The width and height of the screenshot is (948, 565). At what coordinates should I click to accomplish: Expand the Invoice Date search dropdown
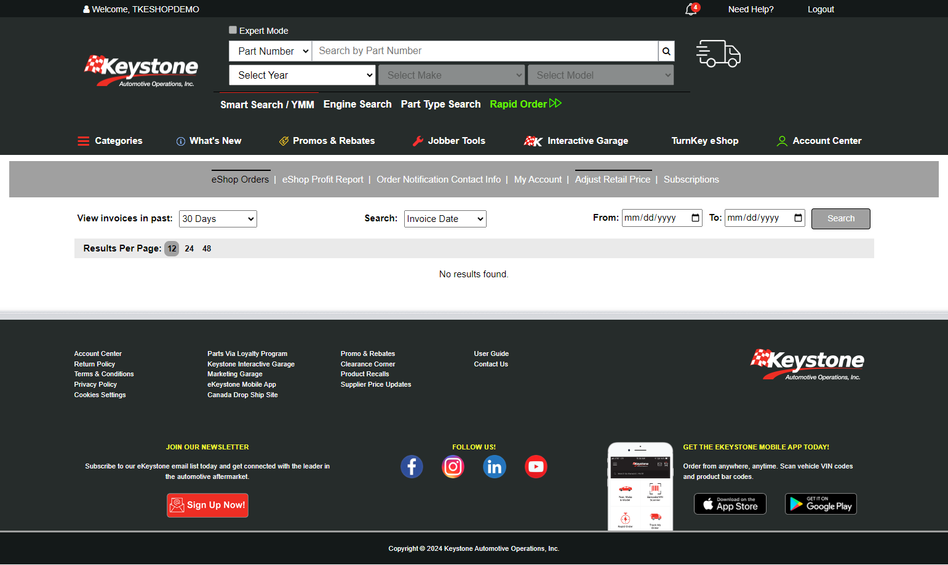click(445, 219)
